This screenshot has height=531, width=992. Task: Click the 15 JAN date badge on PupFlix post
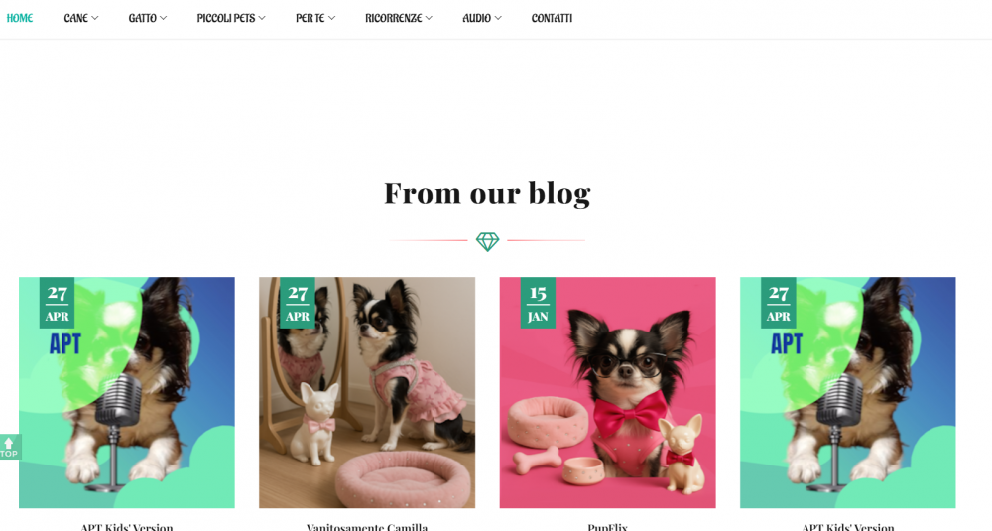538,303
